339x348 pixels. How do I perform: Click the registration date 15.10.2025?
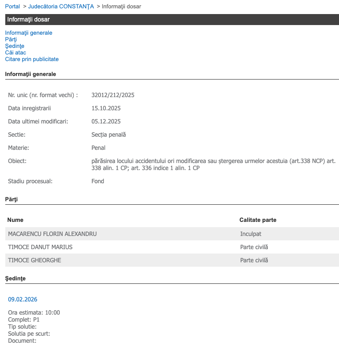tap(106, 108)
